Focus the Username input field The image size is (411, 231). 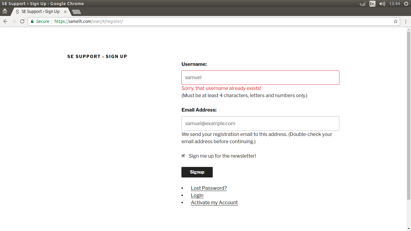click(260, 78)
